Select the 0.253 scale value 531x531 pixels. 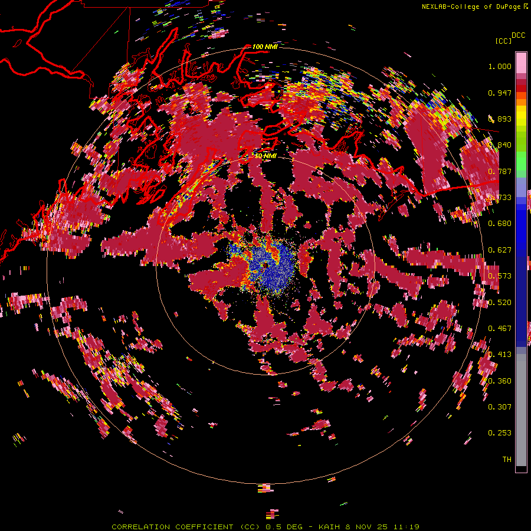500,433
